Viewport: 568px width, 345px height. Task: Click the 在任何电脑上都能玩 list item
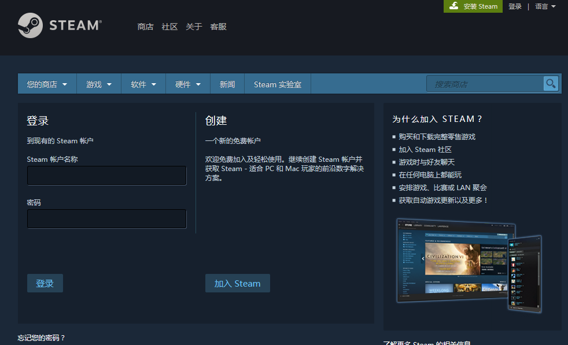pyautogui.click(x=430, y=175)
